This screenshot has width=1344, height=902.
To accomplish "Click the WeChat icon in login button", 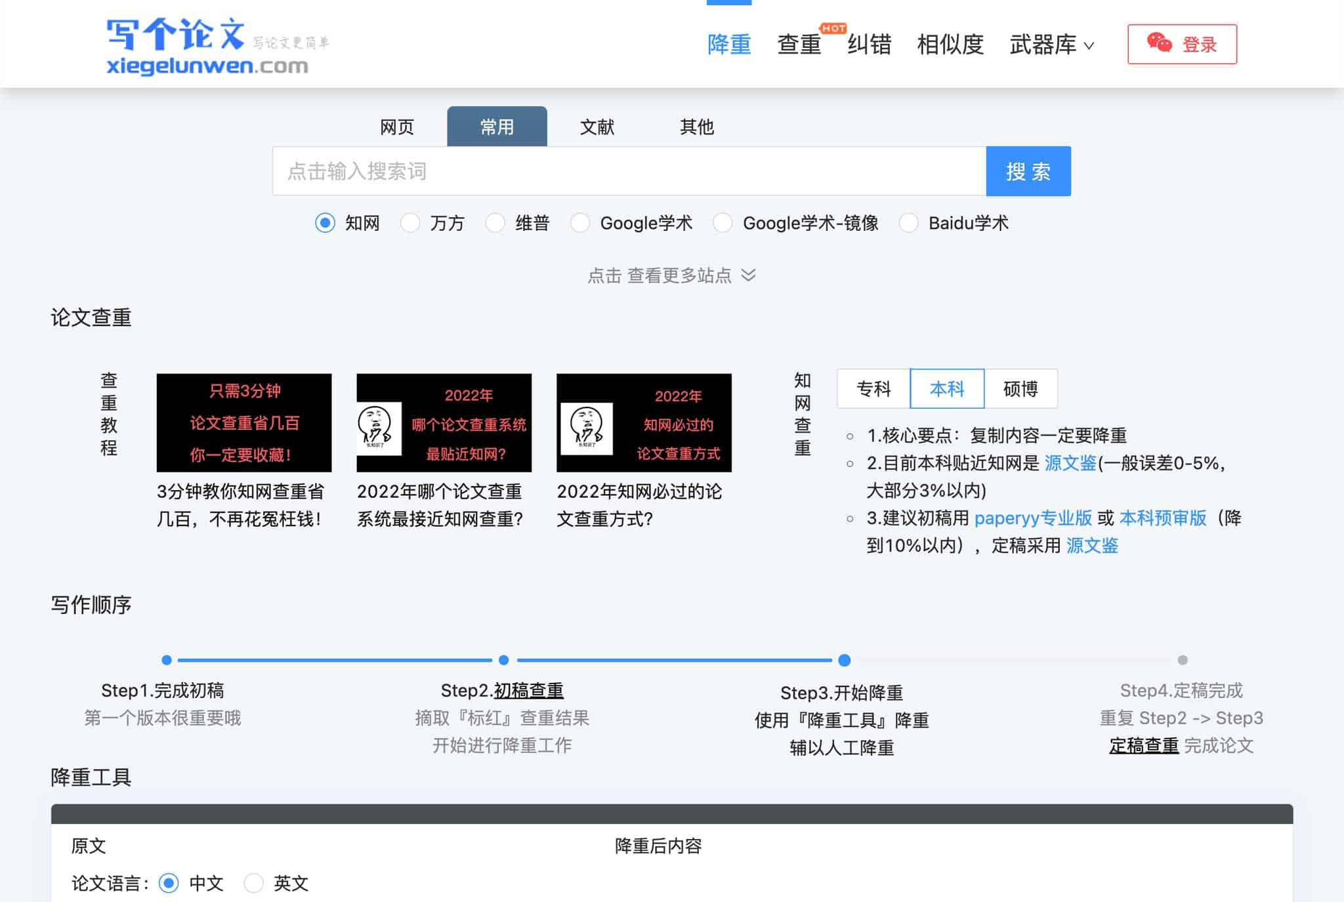I will pos(1159,43).
